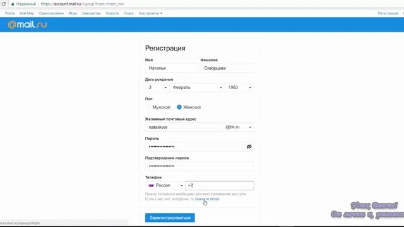Open Почта in the top navigation

coord(10,13)
